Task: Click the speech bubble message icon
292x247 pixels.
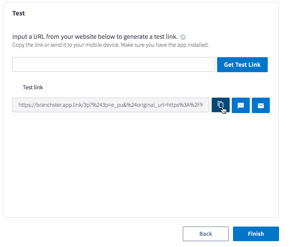Action: [x=241, y=105]
